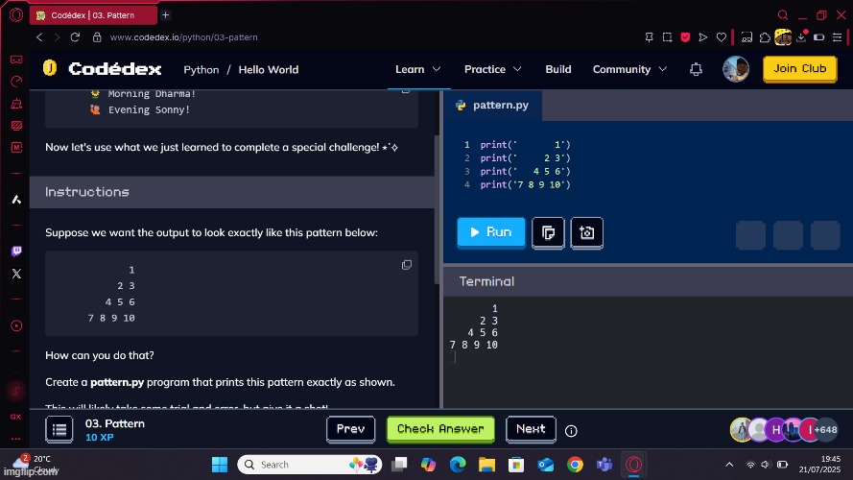Open the exercise info icon
Screen dimensions: 853x480
571,430
